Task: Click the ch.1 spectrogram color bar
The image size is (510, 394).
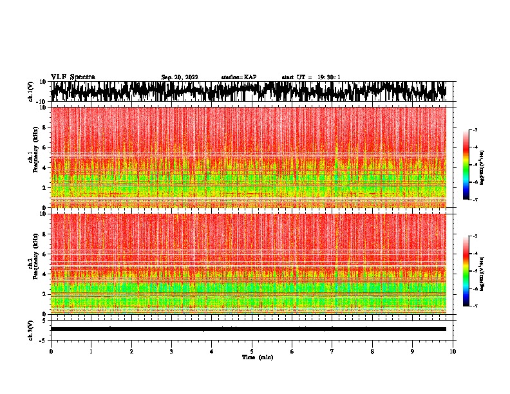Action: coord(466,165)
